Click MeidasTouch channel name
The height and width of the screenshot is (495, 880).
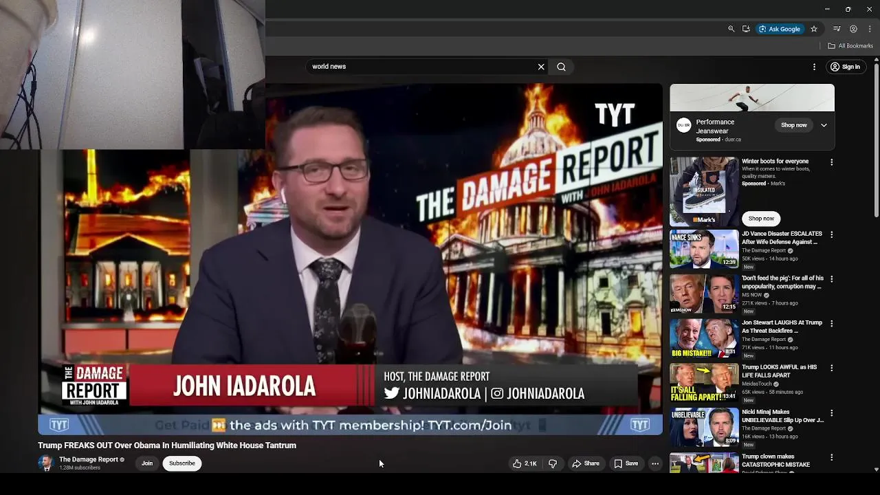(756, 384)
